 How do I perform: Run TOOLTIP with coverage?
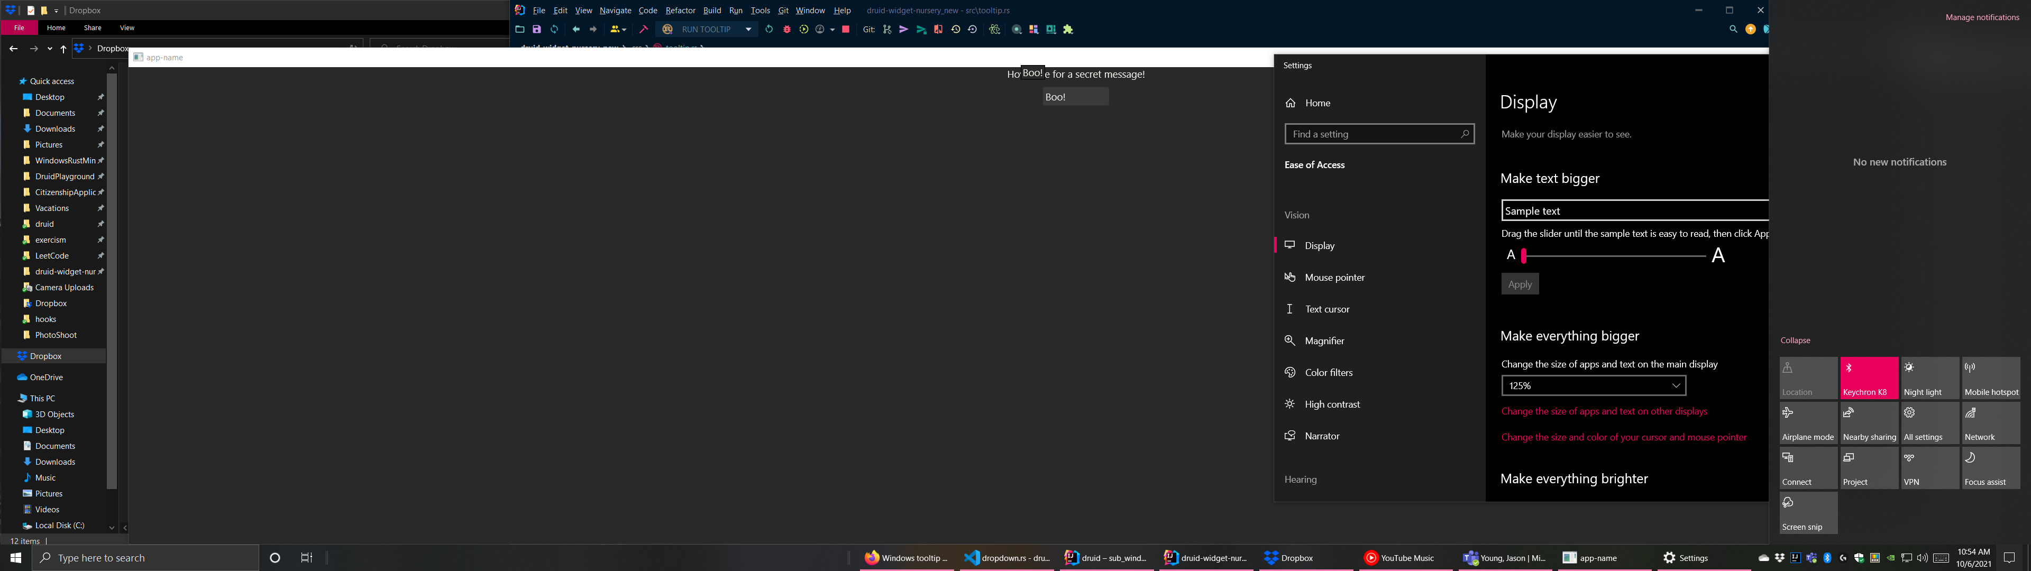[803, 29]
